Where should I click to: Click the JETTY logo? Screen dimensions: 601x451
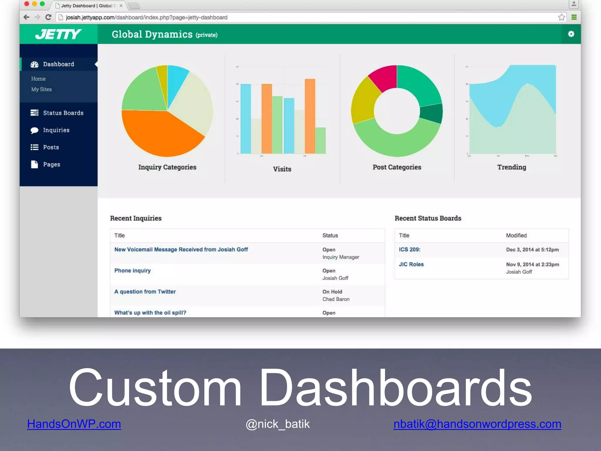pyautogui.click(x=58, y=34)
